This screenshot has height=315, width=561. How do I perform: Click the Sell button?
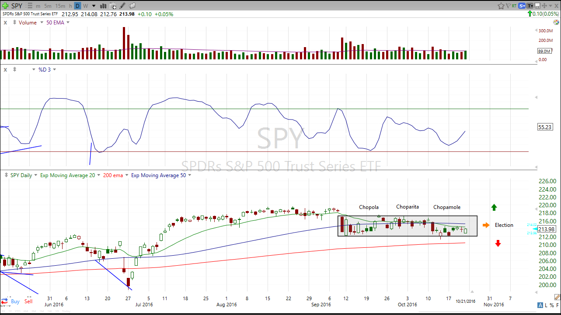(28, 301)
